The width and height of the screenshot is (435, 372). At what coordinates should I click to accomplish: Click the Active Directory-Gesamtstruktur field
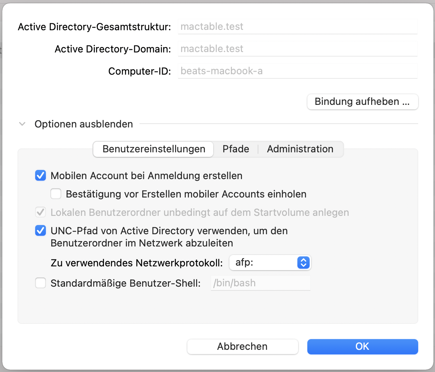coord(297,27)
